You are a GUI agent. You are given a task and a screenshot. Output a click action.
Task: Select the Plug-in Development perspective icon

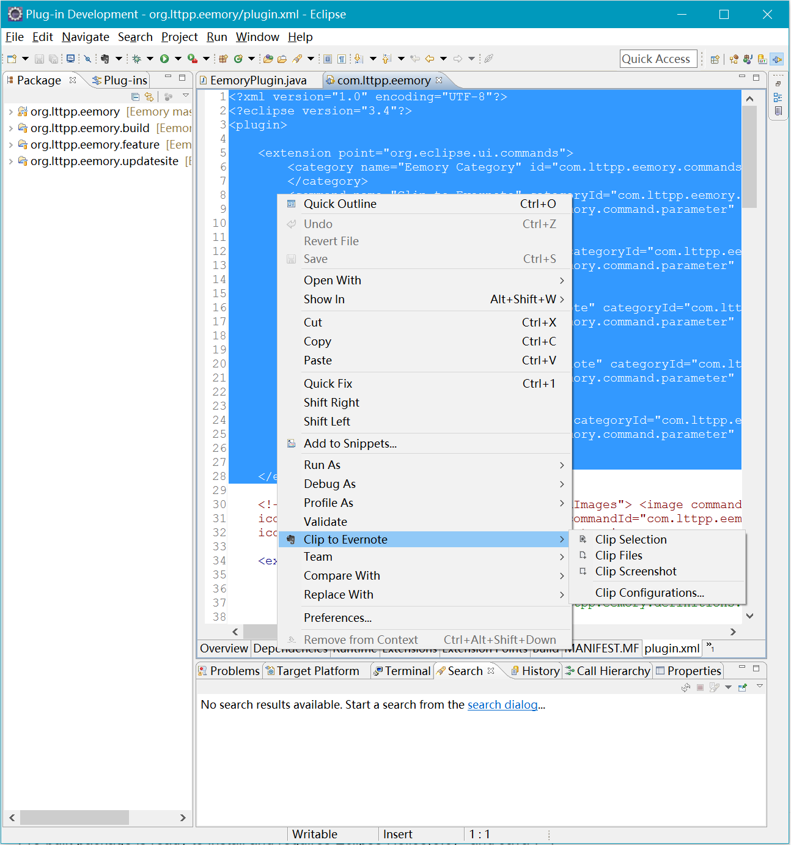[777, 59]
